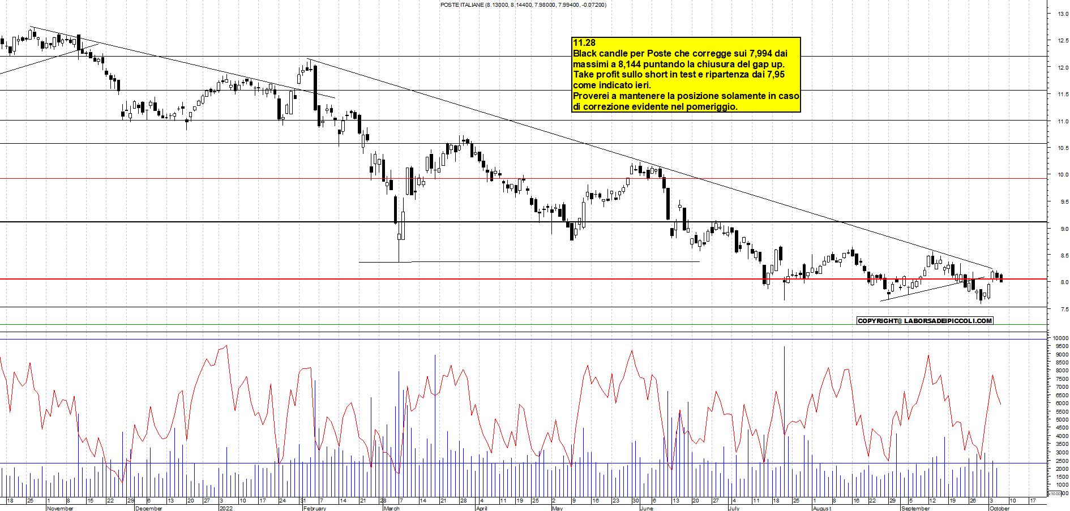Click the 9.0 price axis label

1064,229
